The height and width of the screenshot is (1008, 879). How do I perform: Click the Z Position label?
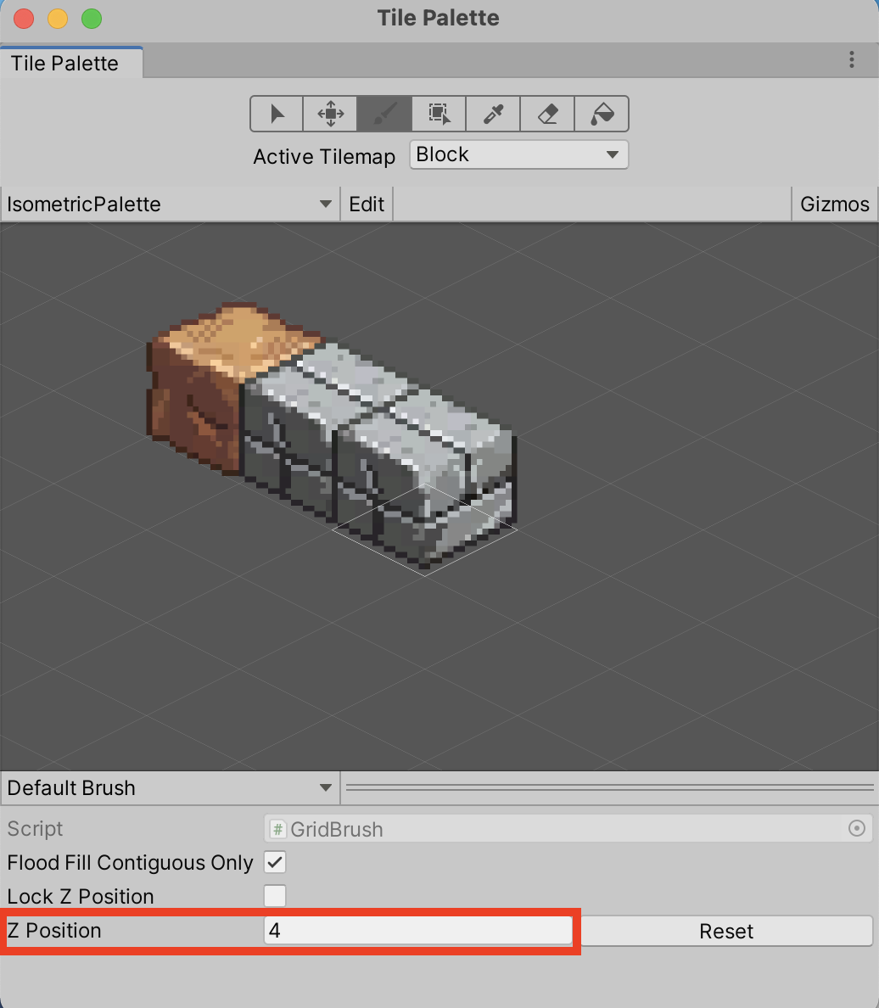point(54,930)
